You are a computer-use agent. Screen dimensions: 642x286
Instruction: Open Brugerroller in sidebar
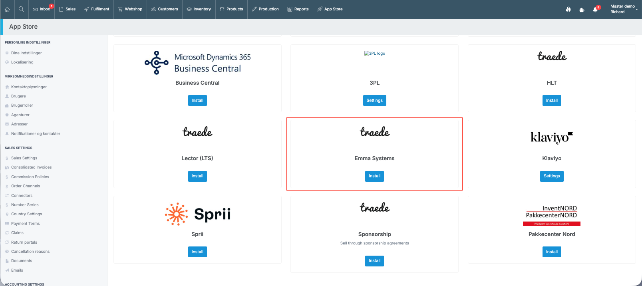[x=22, y=105]
